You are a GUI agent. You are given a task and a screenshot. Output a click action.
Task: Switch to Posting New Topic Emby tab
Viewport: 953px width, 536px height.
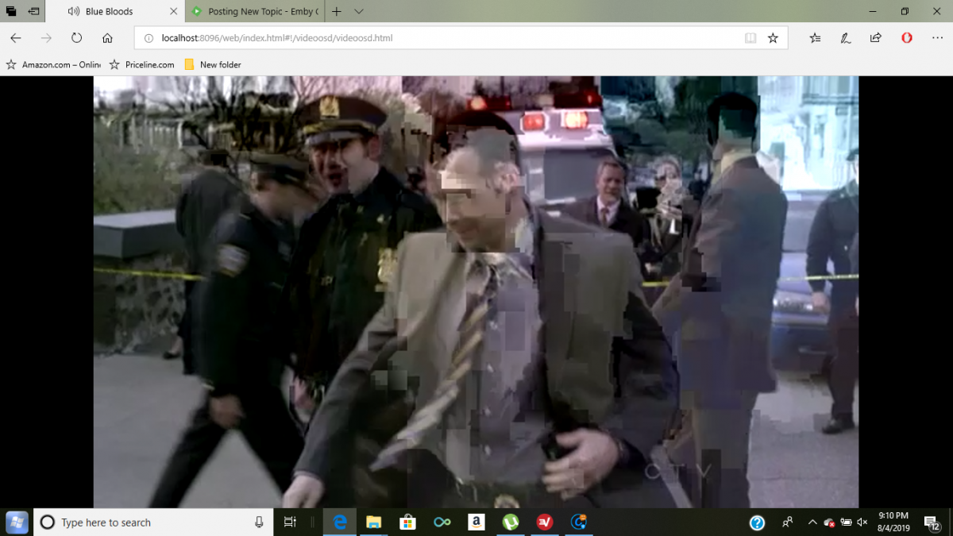click(x=254, y=12)
